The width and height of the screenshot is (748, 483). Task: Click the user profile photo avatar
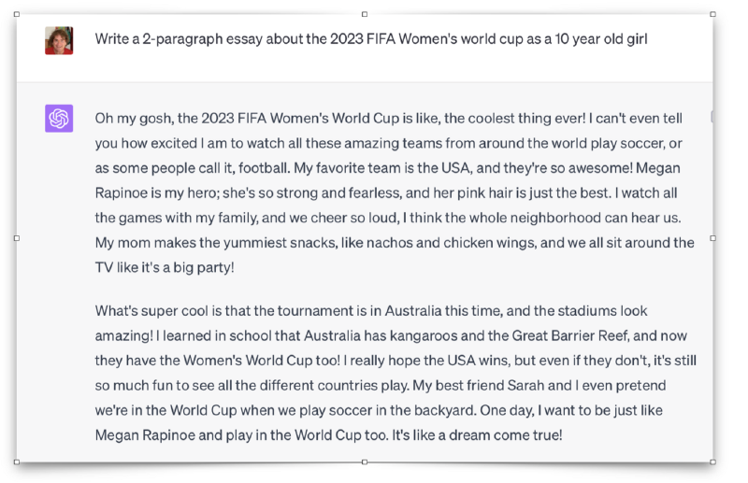click(59, 40)
